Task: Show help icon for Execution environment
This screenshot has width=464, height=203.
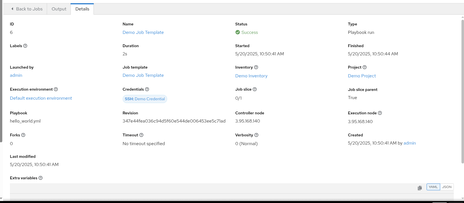Action: pyautogui.click(x=56, y=89)
